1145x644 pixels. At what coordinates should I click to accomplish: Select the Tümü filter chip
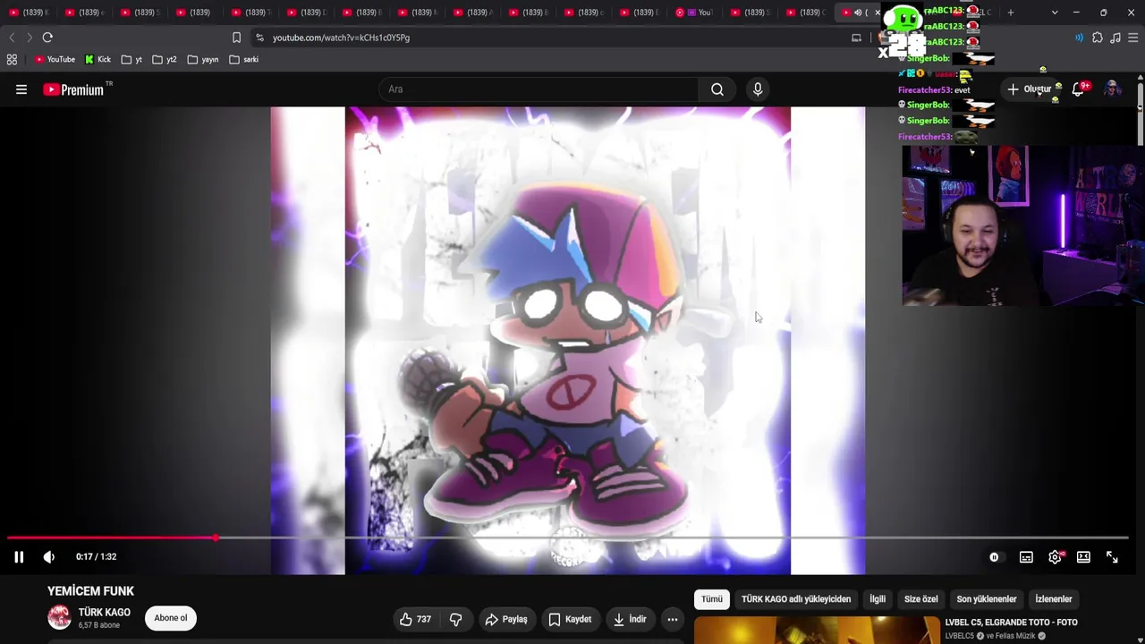711,599
